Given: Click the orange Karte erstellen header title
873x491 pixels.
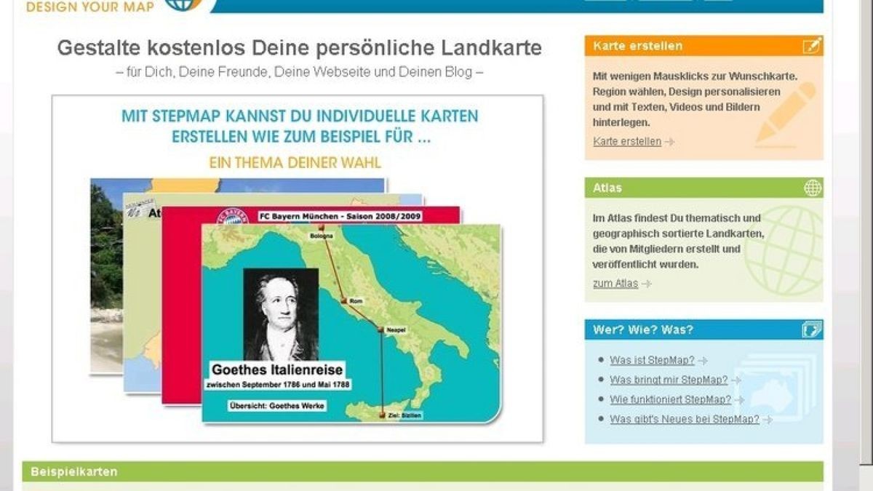Looking at the screenshot, I should click(x=637, y=46).
